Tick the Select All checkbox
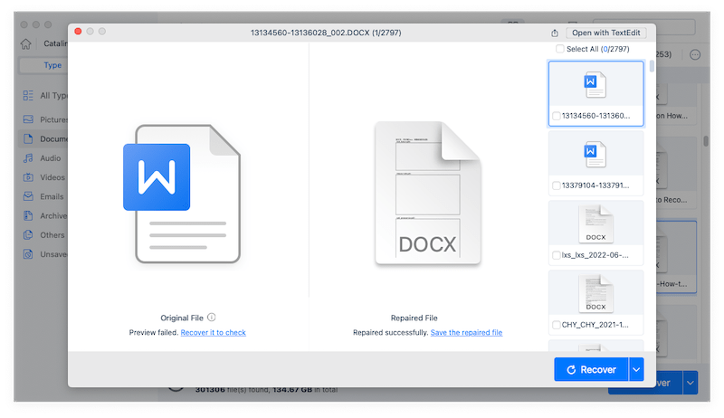 point(559,49)
